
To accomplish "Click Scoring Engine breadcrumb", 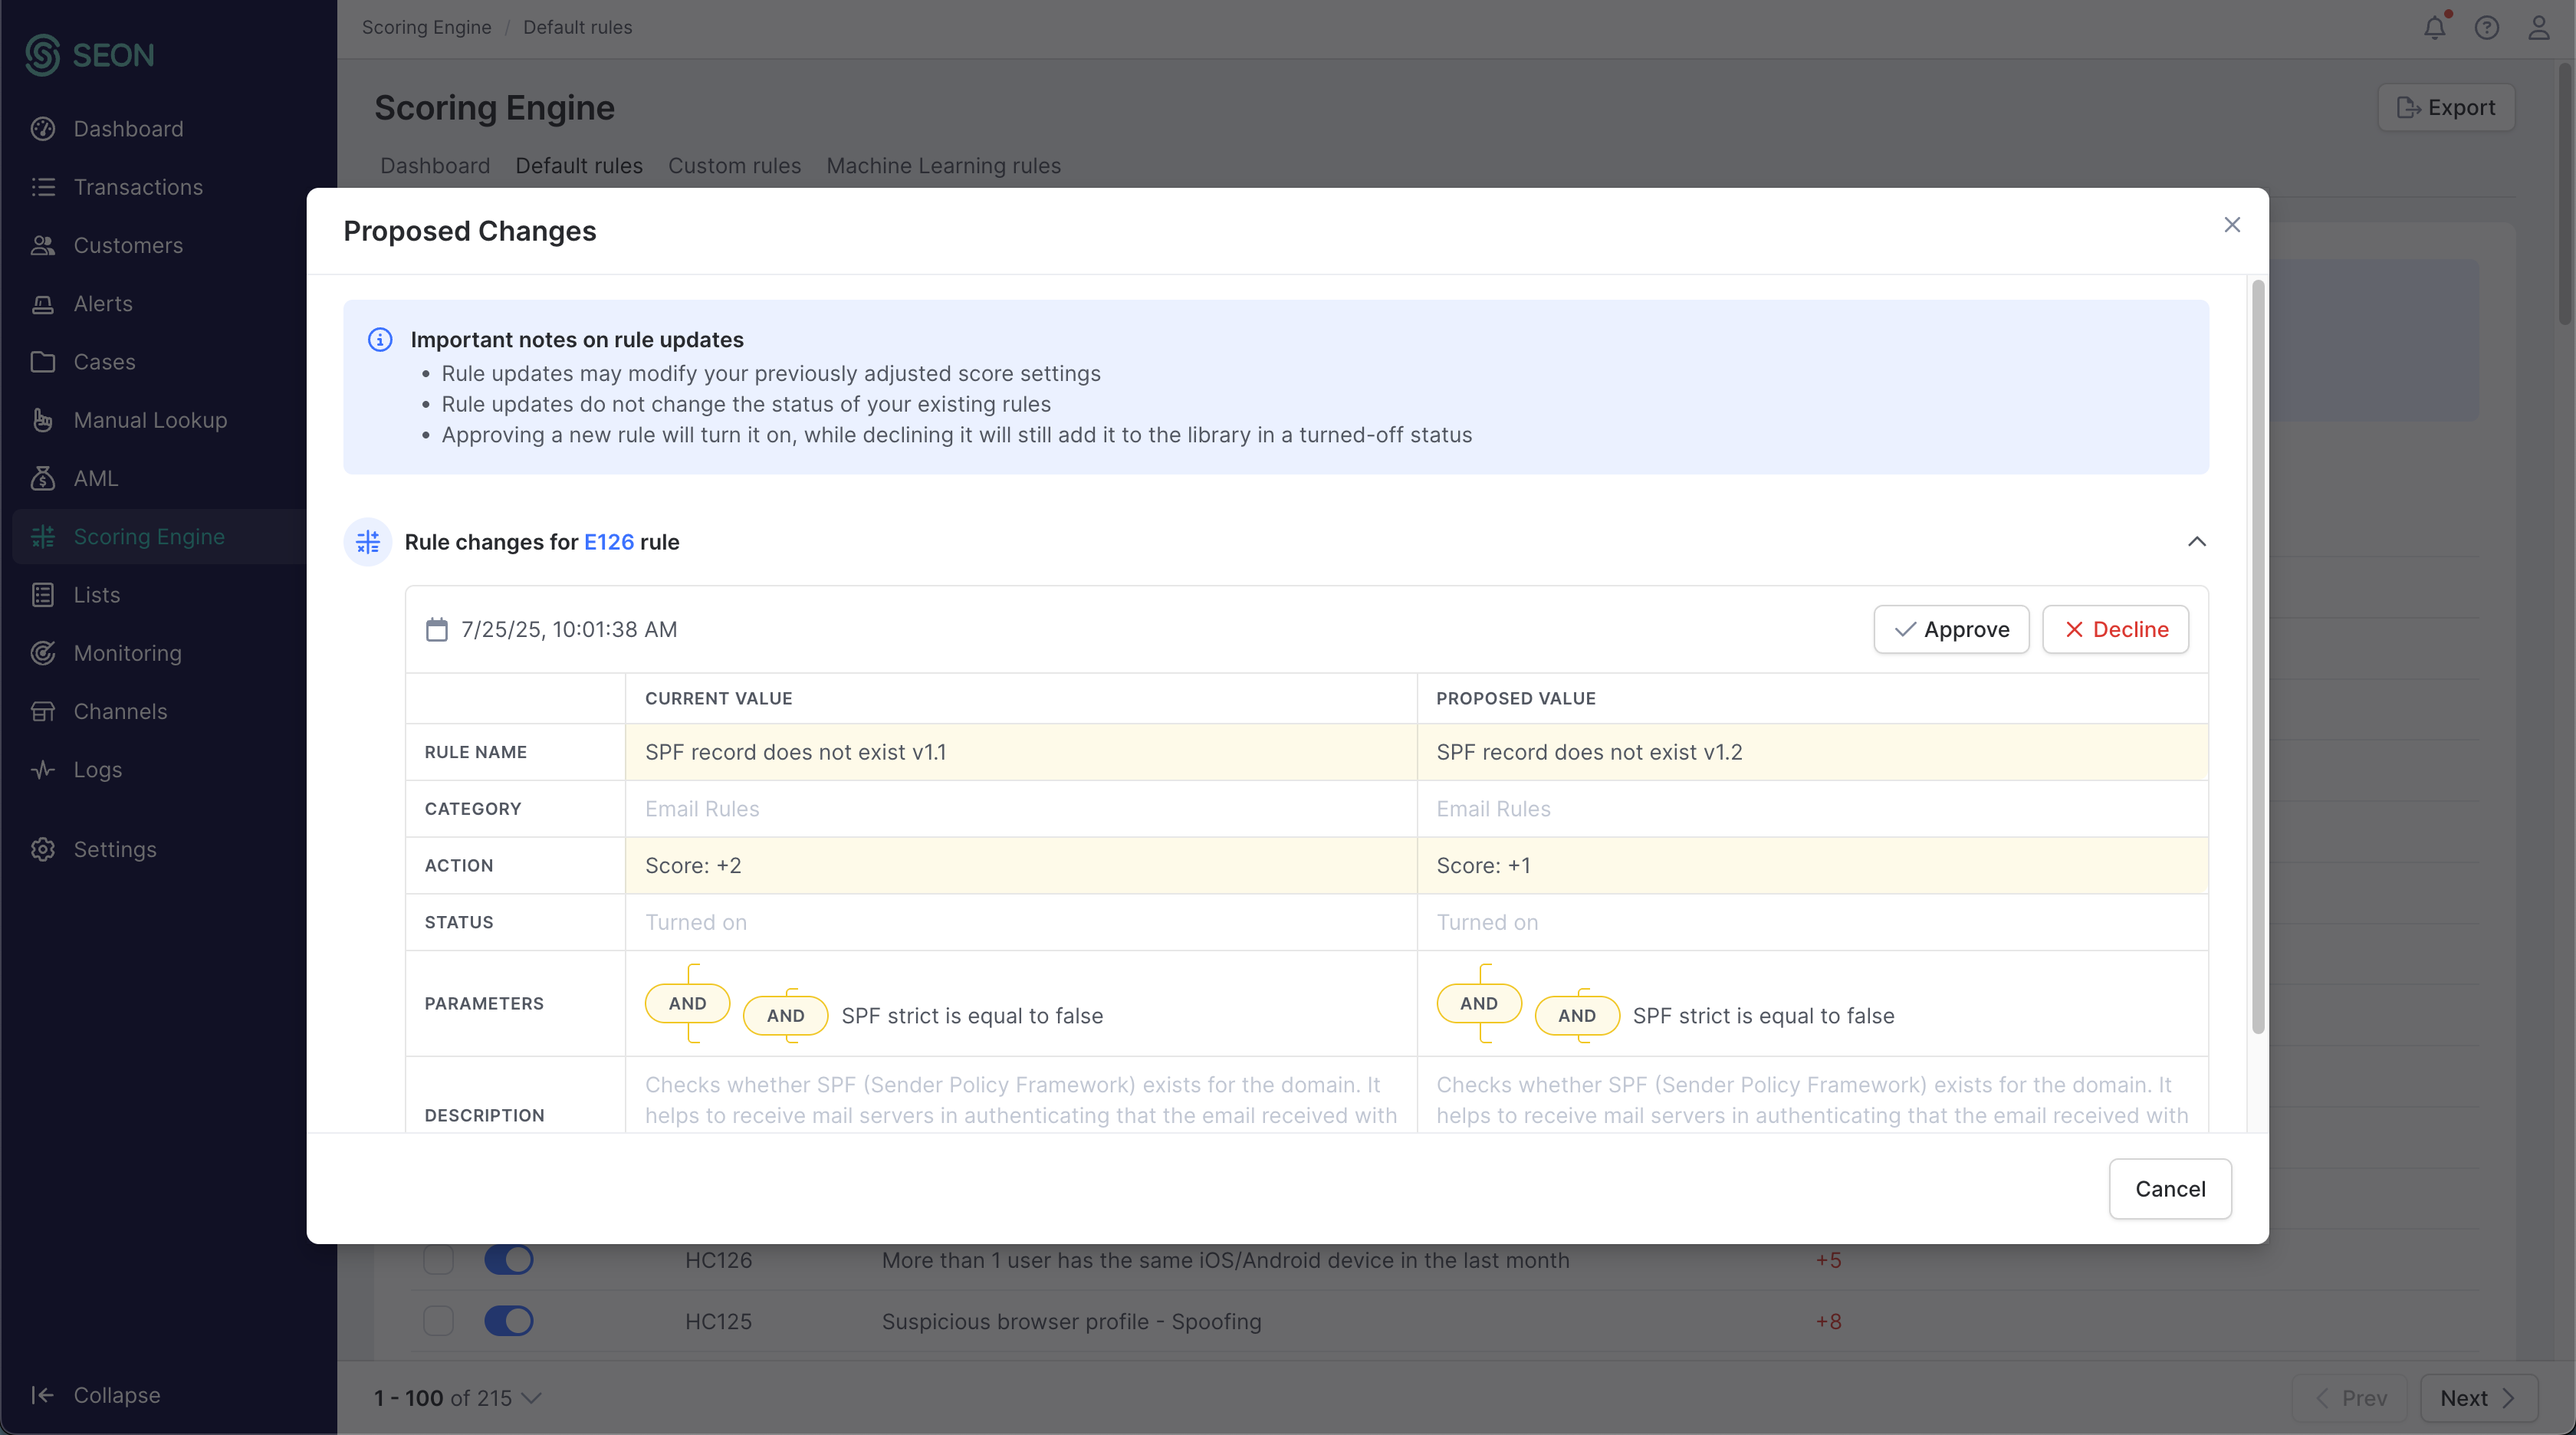I will click(x=426, y=27).
